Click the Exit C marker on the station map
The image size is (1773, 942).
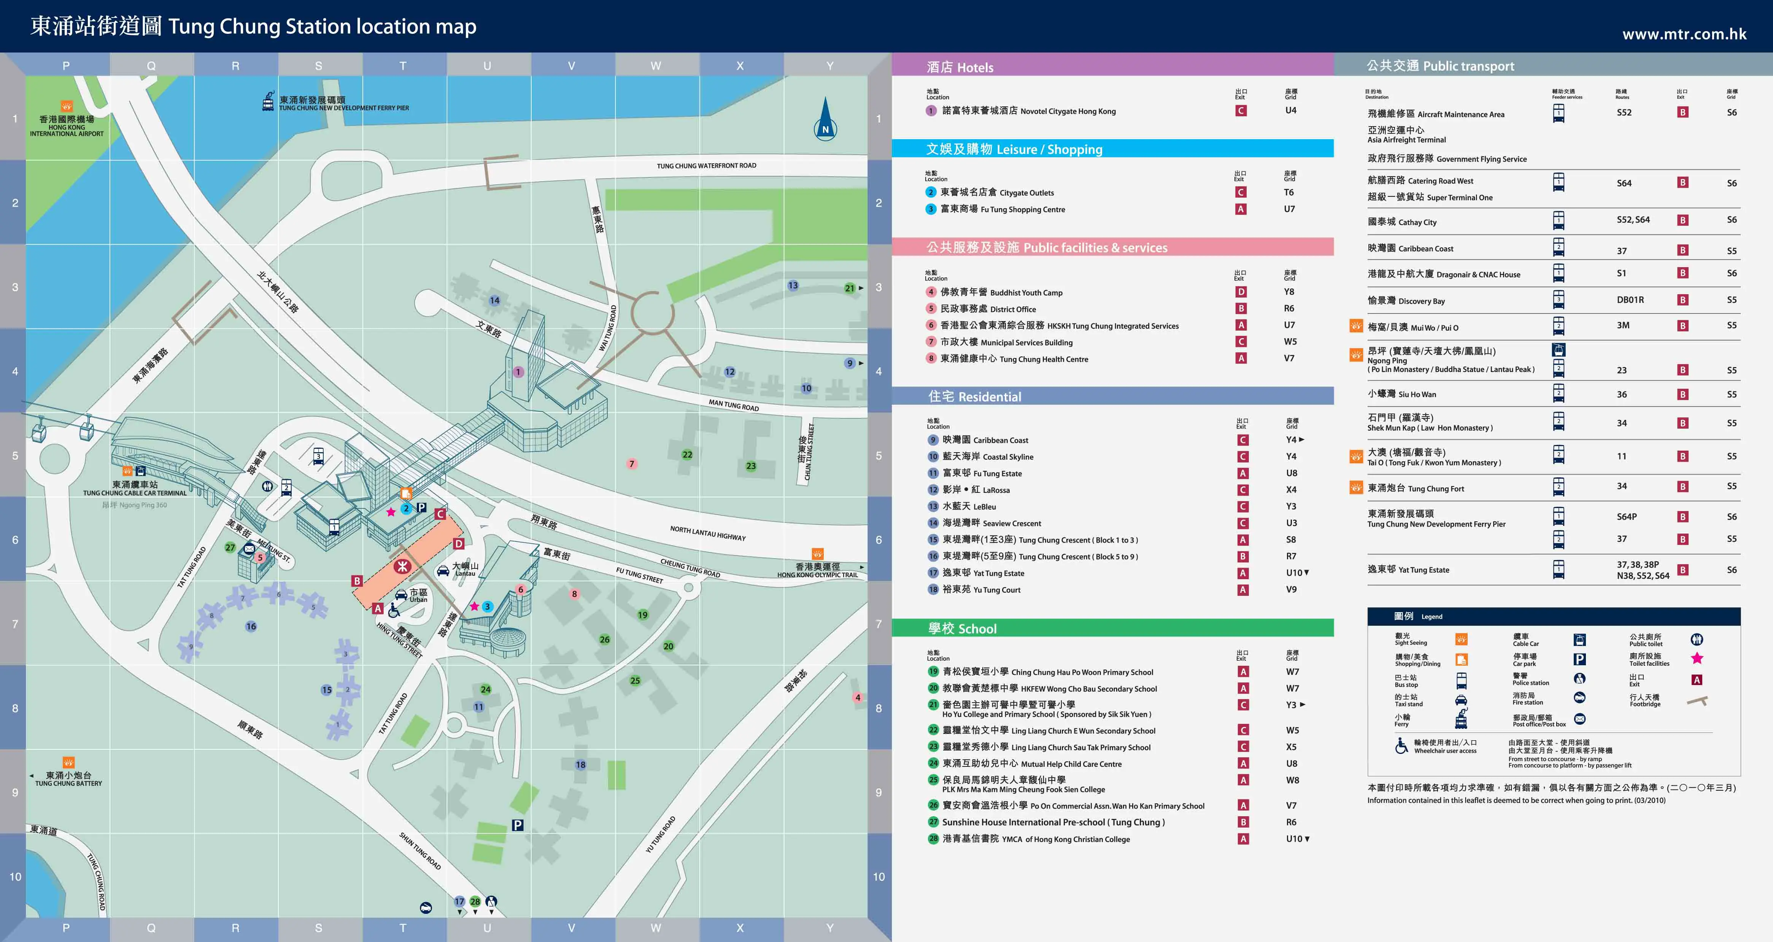[440, 514]
